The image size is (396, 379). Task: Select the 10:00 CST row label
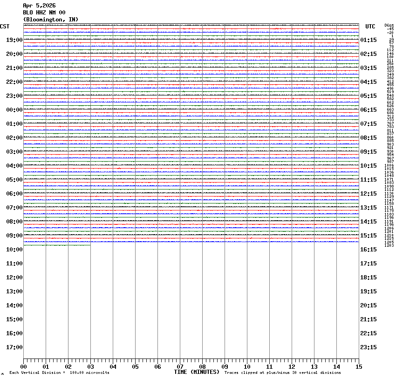[14, 249]
